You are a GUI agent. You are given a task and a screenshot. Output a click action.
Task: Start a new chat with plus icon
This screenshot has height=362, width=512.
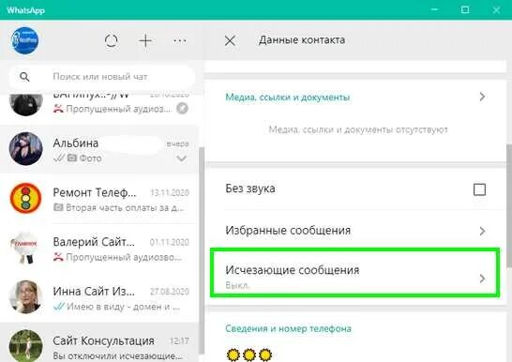145,41
